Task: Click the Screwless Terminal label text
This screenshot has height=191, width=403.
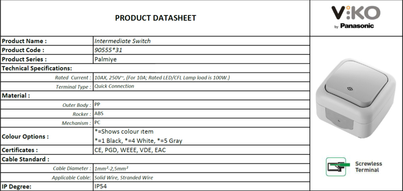Action: coord(368,167)
